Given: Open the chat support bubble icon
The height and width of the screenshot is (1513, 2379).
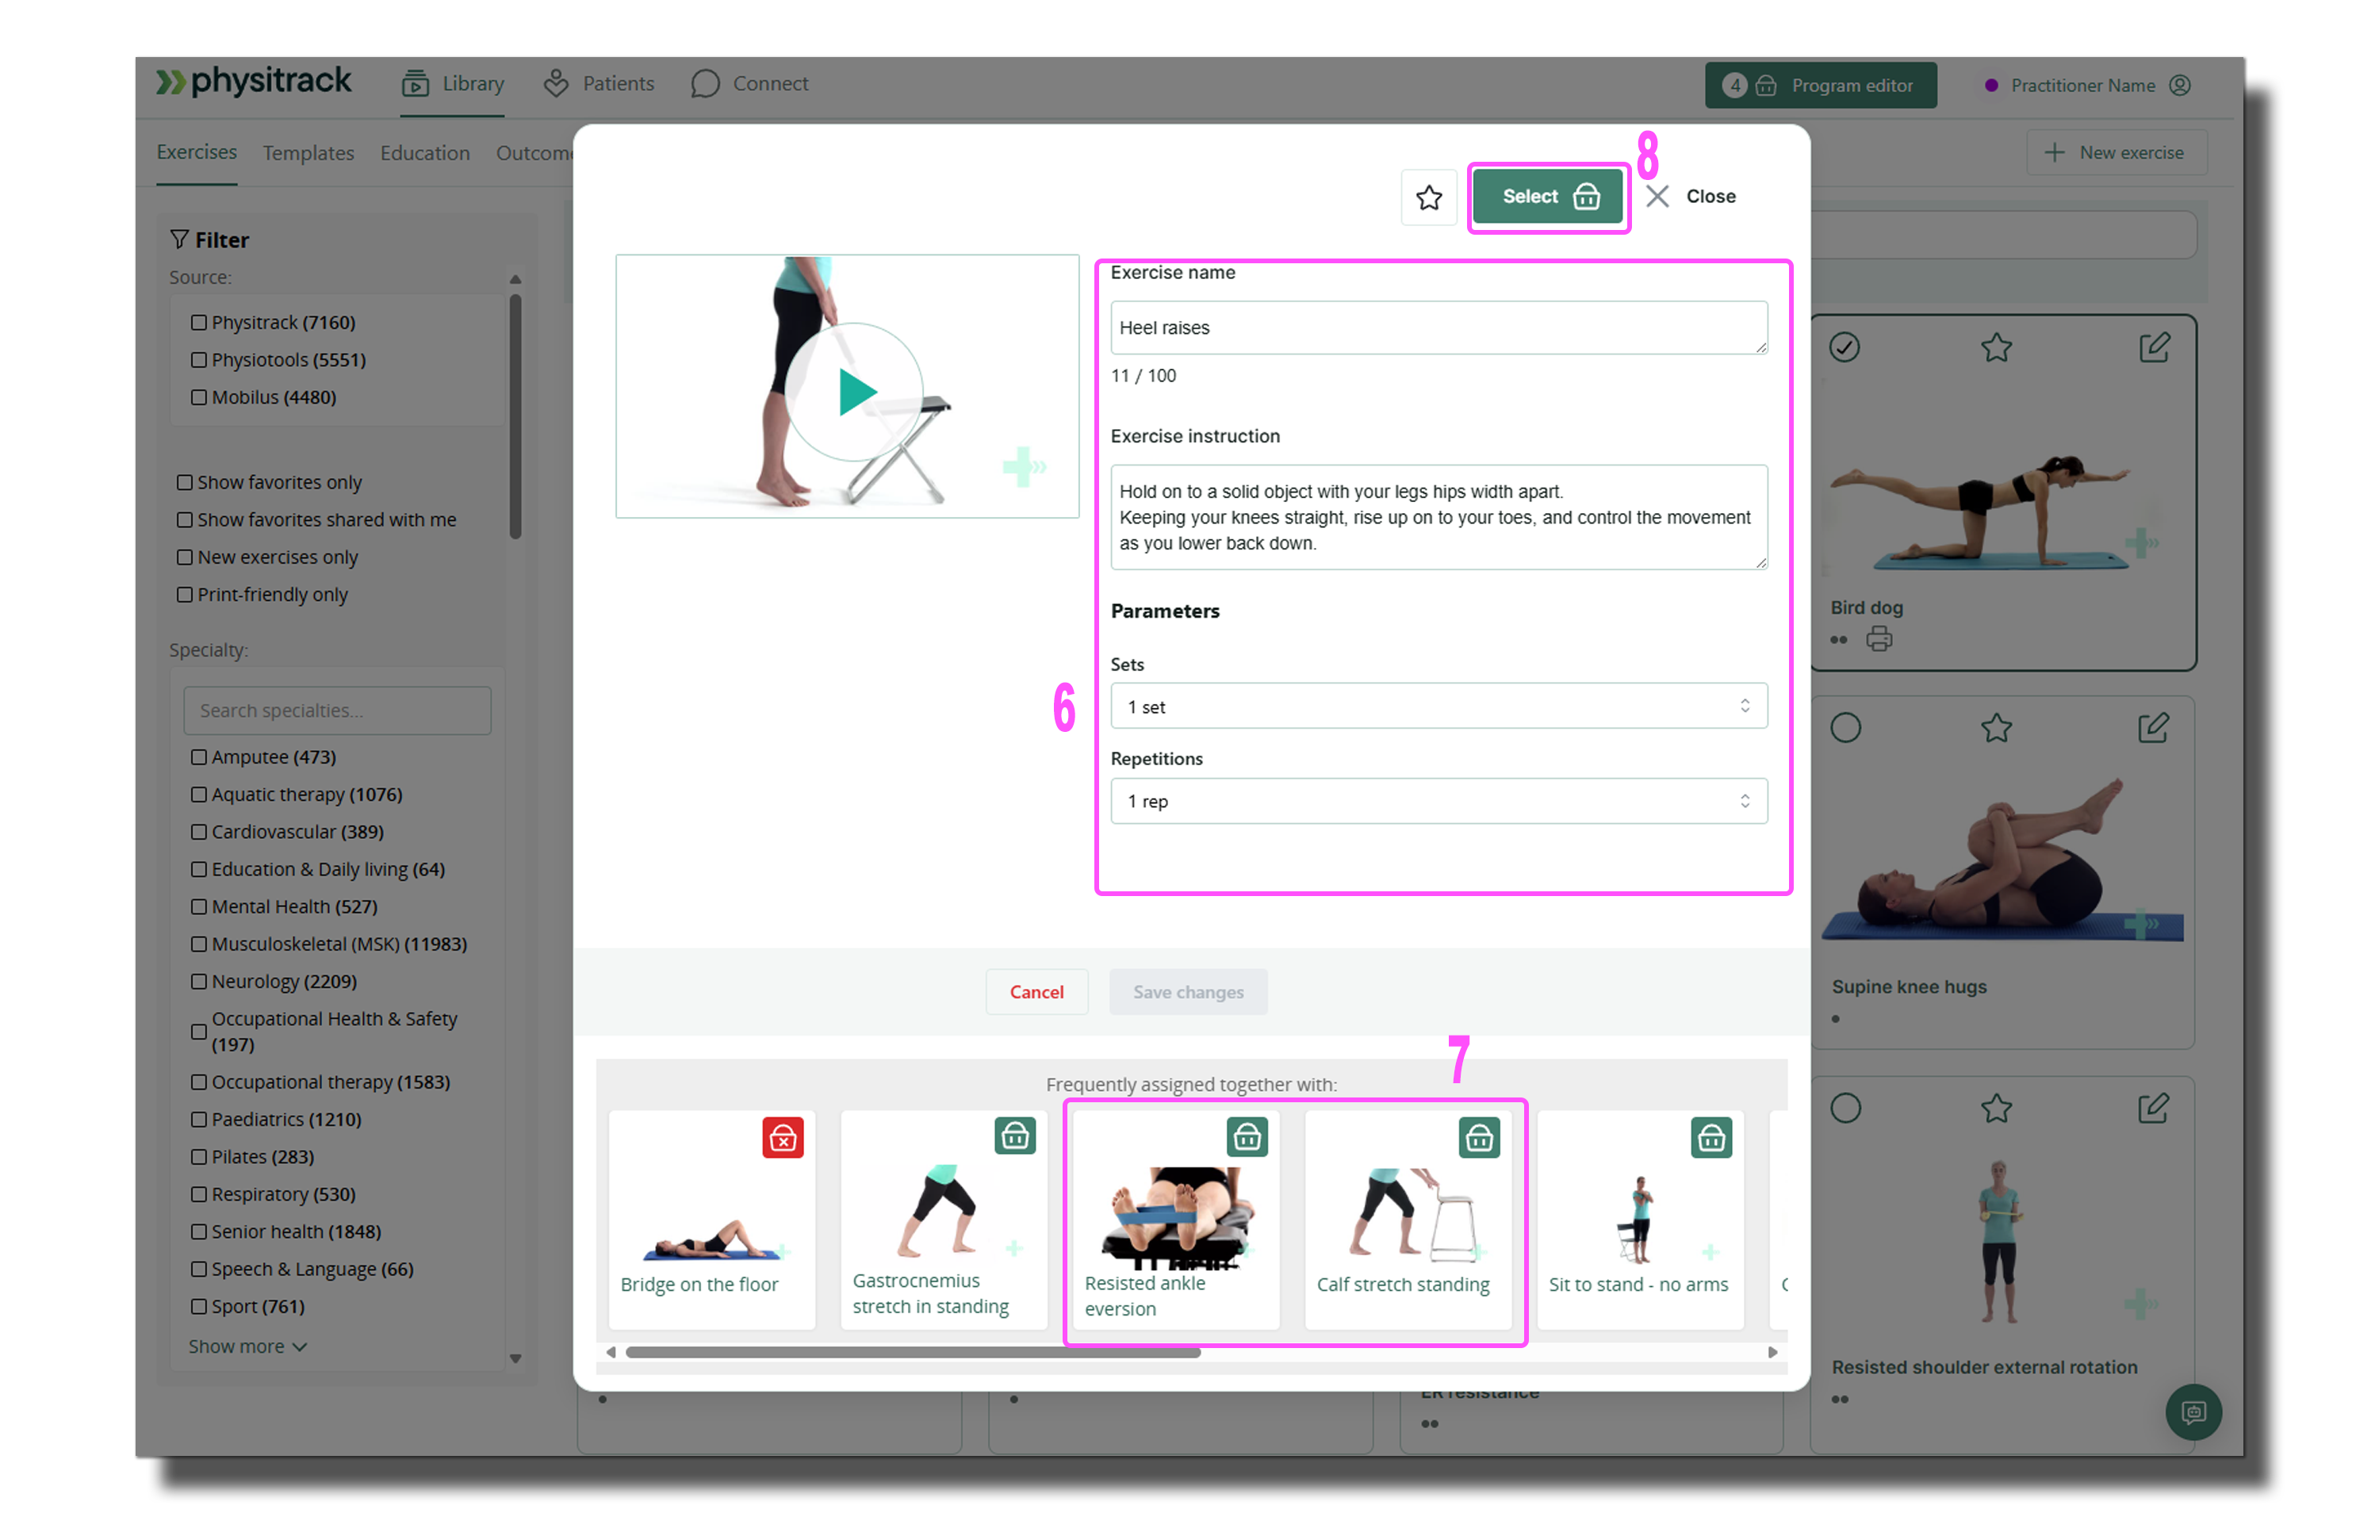Looking at the screenshot, I should (x=2193, y=1411).
